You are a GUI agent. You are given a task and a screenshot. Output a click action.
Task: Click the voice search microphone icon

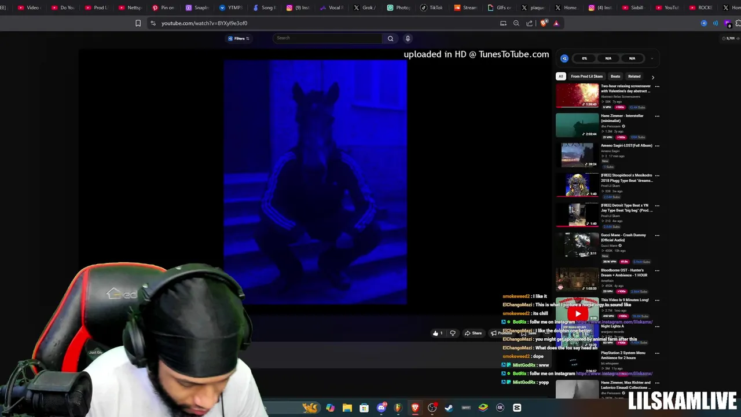(408, 38)
